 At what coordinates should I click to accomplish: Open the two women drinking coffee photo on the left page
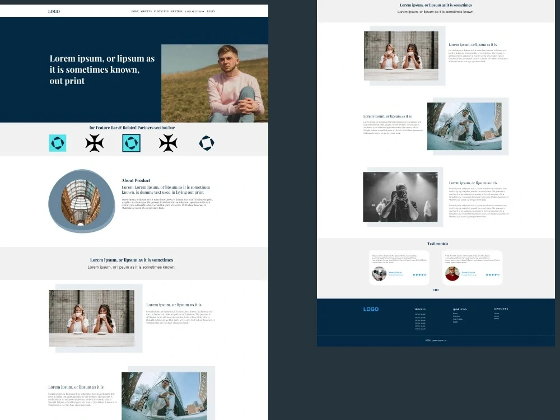(92, 318)
